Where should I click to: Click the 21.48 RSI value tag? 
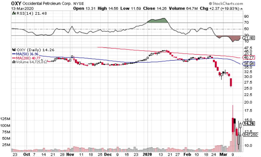(x=249, y=38)
